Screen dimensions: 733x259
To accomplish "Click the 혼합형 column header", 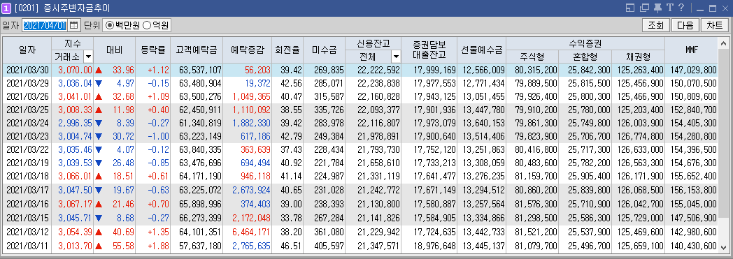I will click(585, 57).
